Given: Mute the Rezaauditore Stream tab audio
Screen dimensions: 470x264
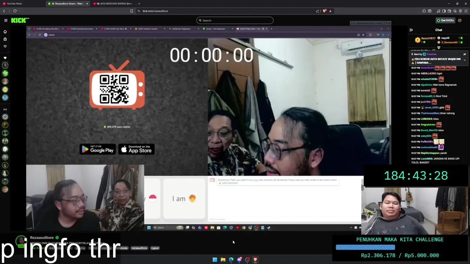Looking at the screenshot, I should coord(53,4).
